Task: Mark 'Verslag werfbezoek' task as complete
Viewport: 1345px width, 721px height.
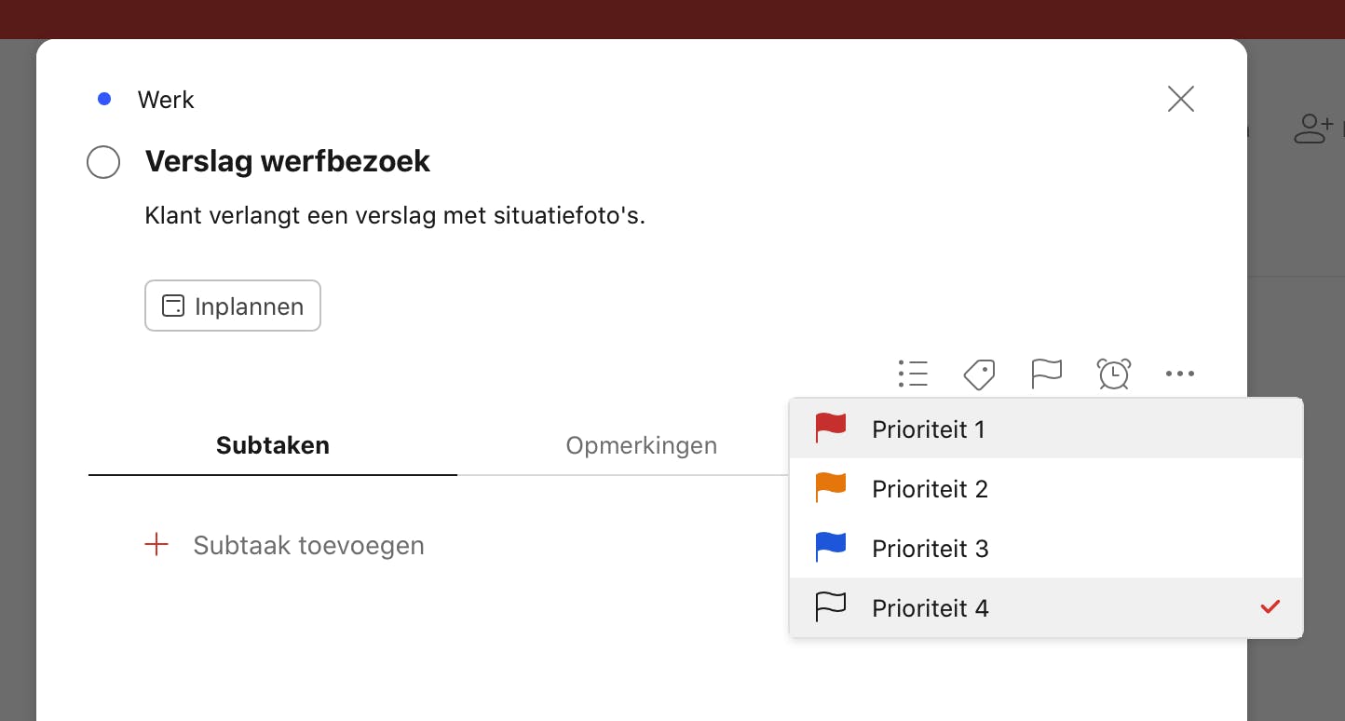Action: (103, 162)
